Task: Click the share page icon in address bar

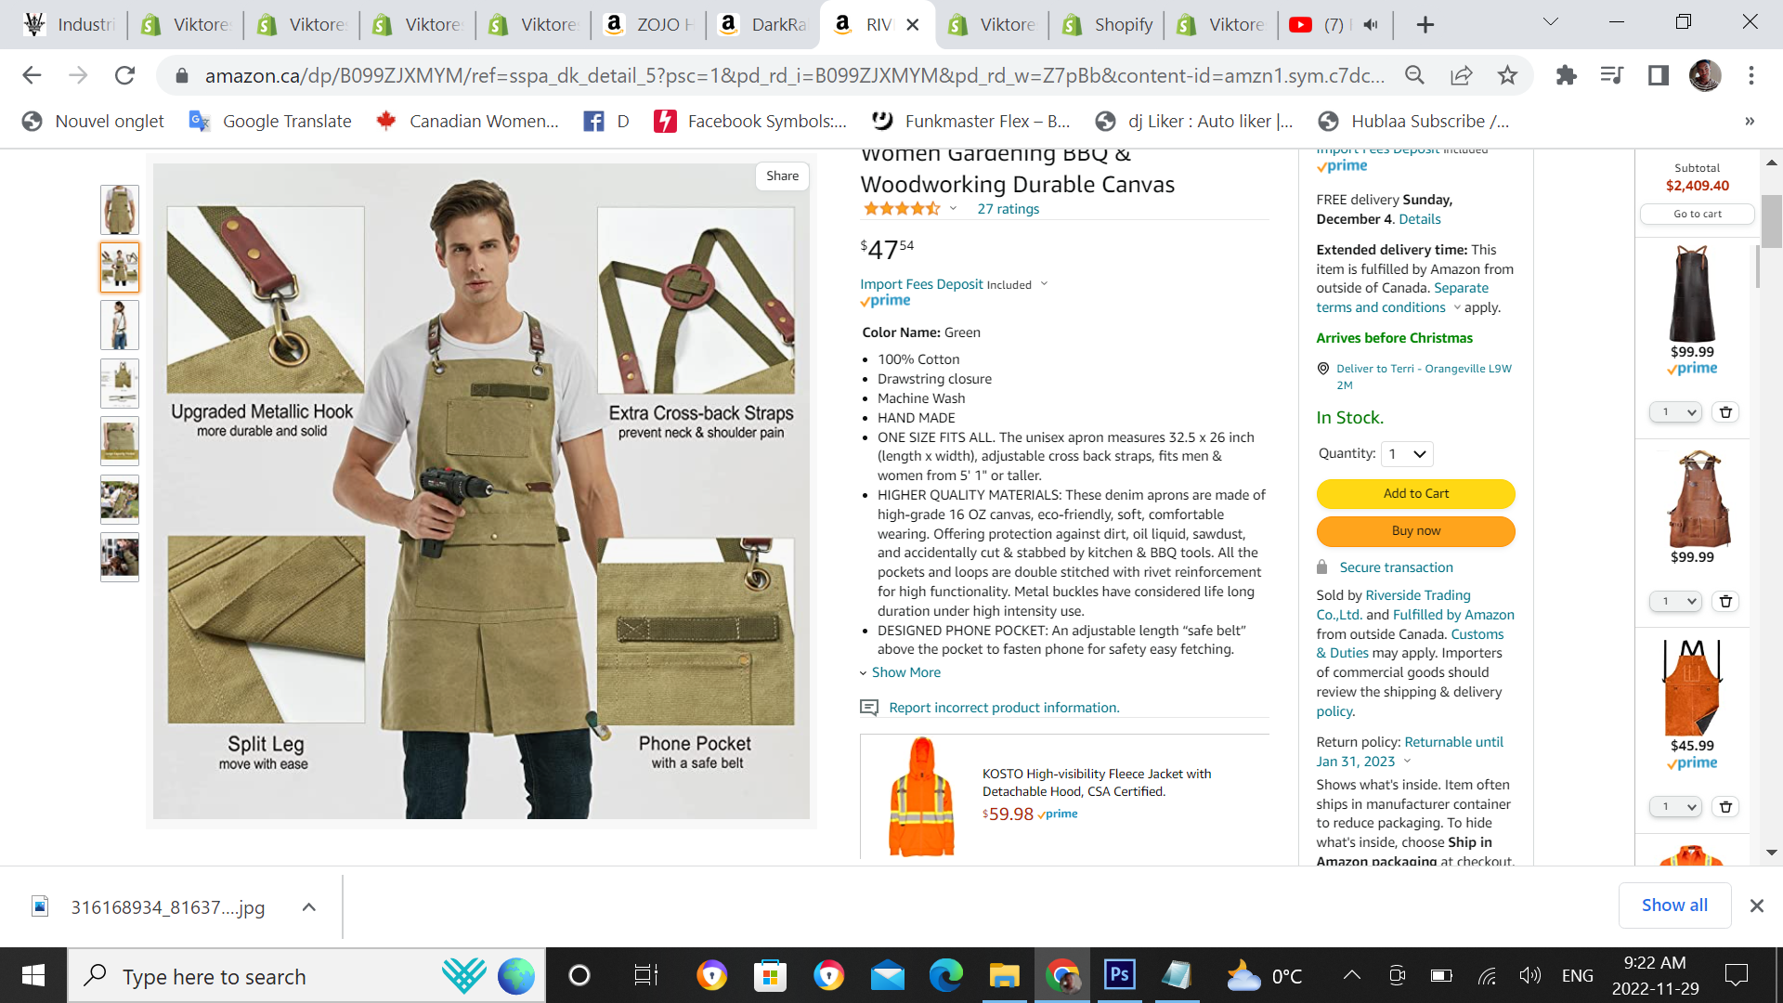Action: click(x=1461, y=75)
